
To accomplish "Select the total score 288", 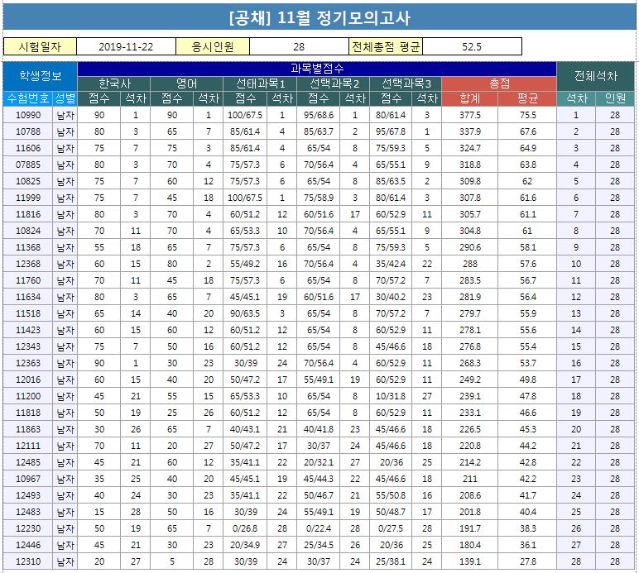I will tap(470, 264).
